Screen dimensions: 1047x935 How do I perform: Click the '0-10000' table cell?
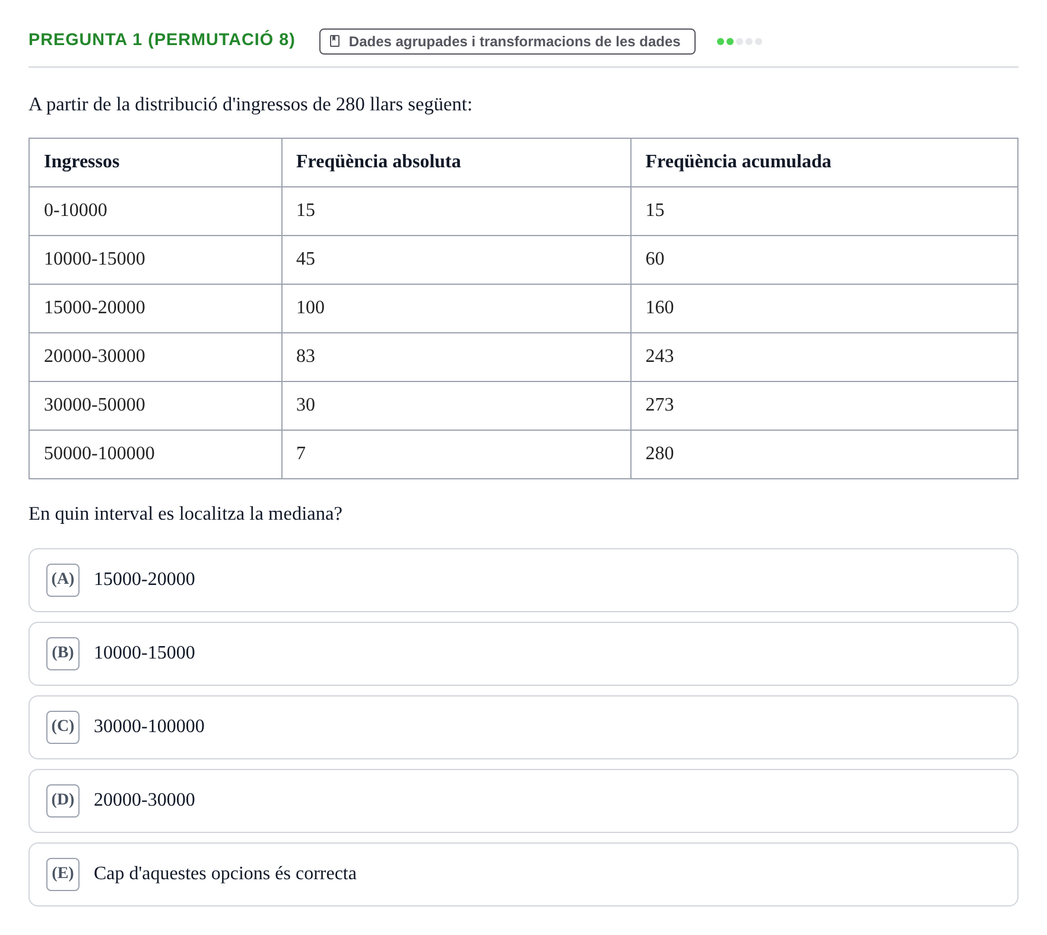[156, 211]
